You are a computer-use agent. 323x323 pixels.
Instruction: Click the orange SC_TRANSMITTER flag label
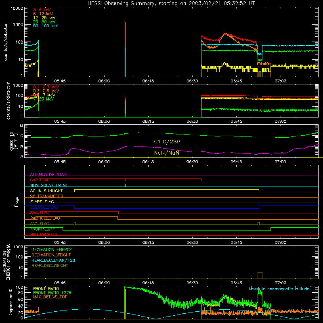tap(46, 196)
